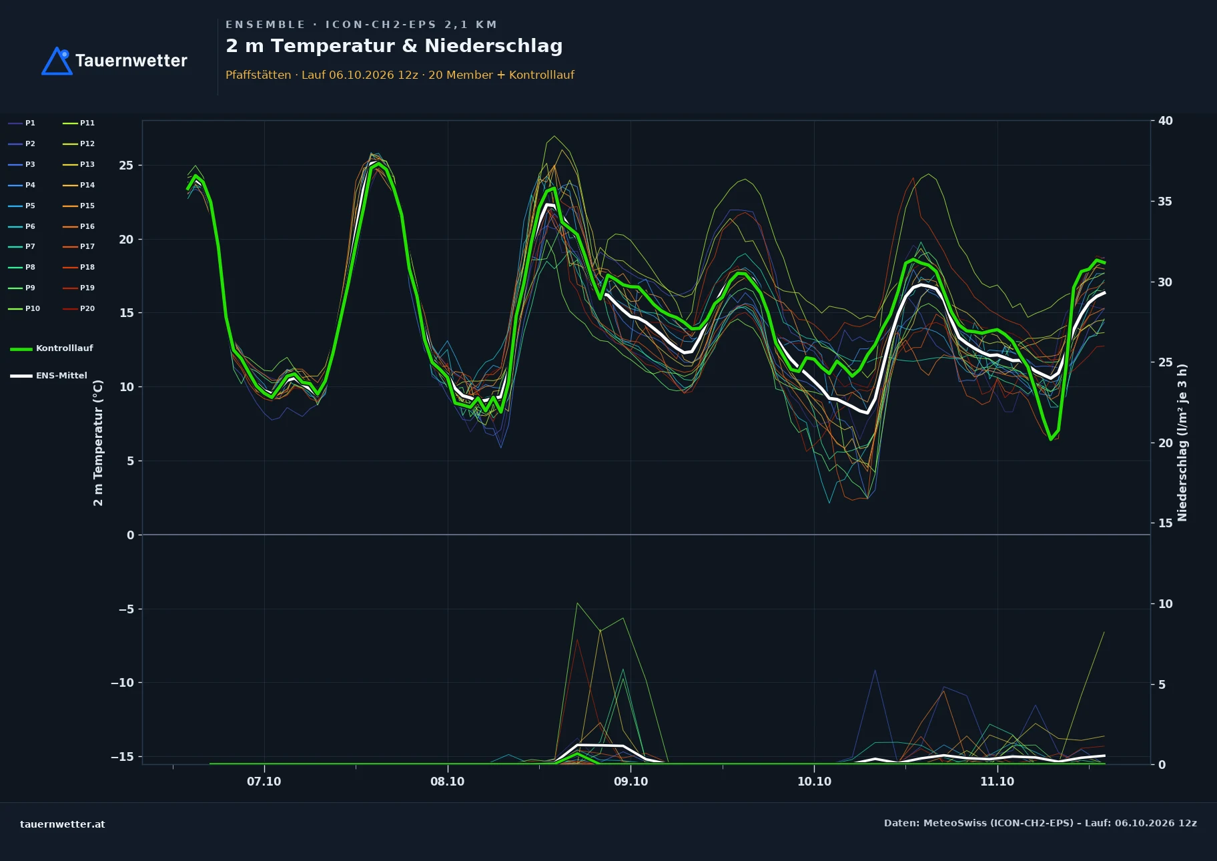Screen dimensions: 1217x861
Task: Select the P7 legend entry
Action: pyautogui.click(x=22, y=246)
